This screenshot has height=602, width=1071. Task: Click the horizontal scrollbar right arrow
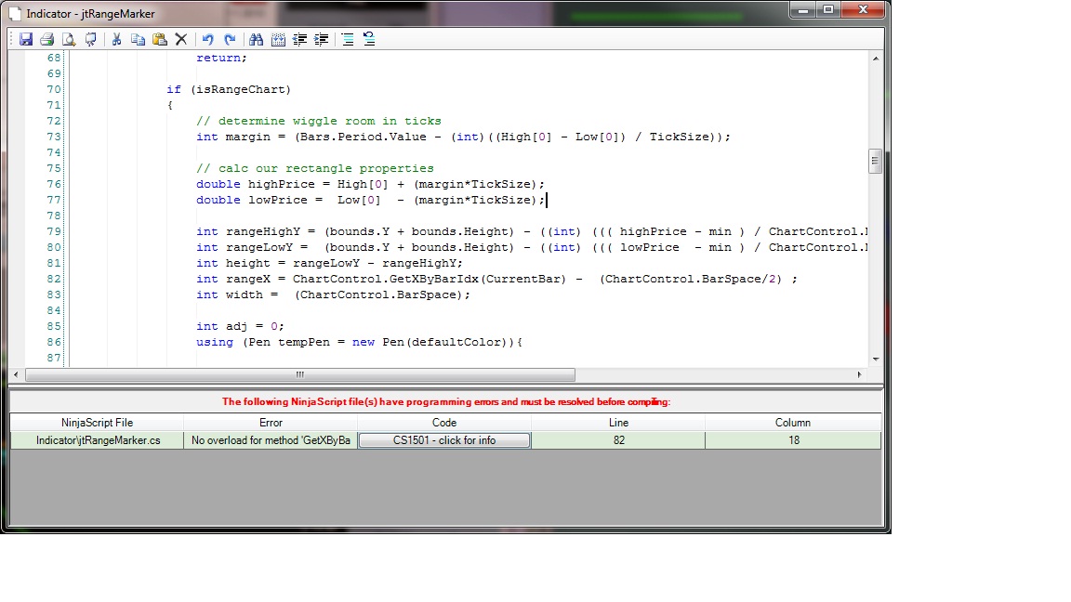(x=859, y=374)
